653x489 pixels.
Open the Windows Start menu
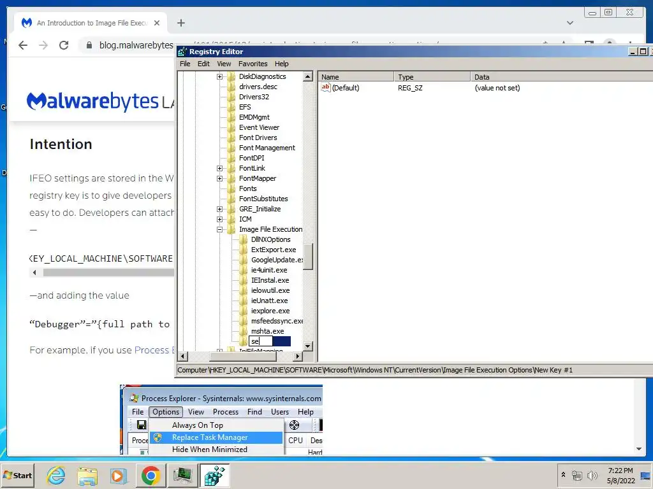17,475
